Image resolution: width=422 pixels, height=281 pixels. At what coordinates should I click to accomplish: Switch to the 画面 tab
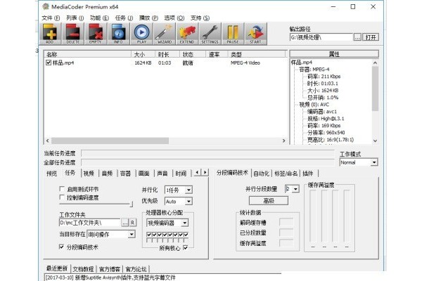click(144, 174)
